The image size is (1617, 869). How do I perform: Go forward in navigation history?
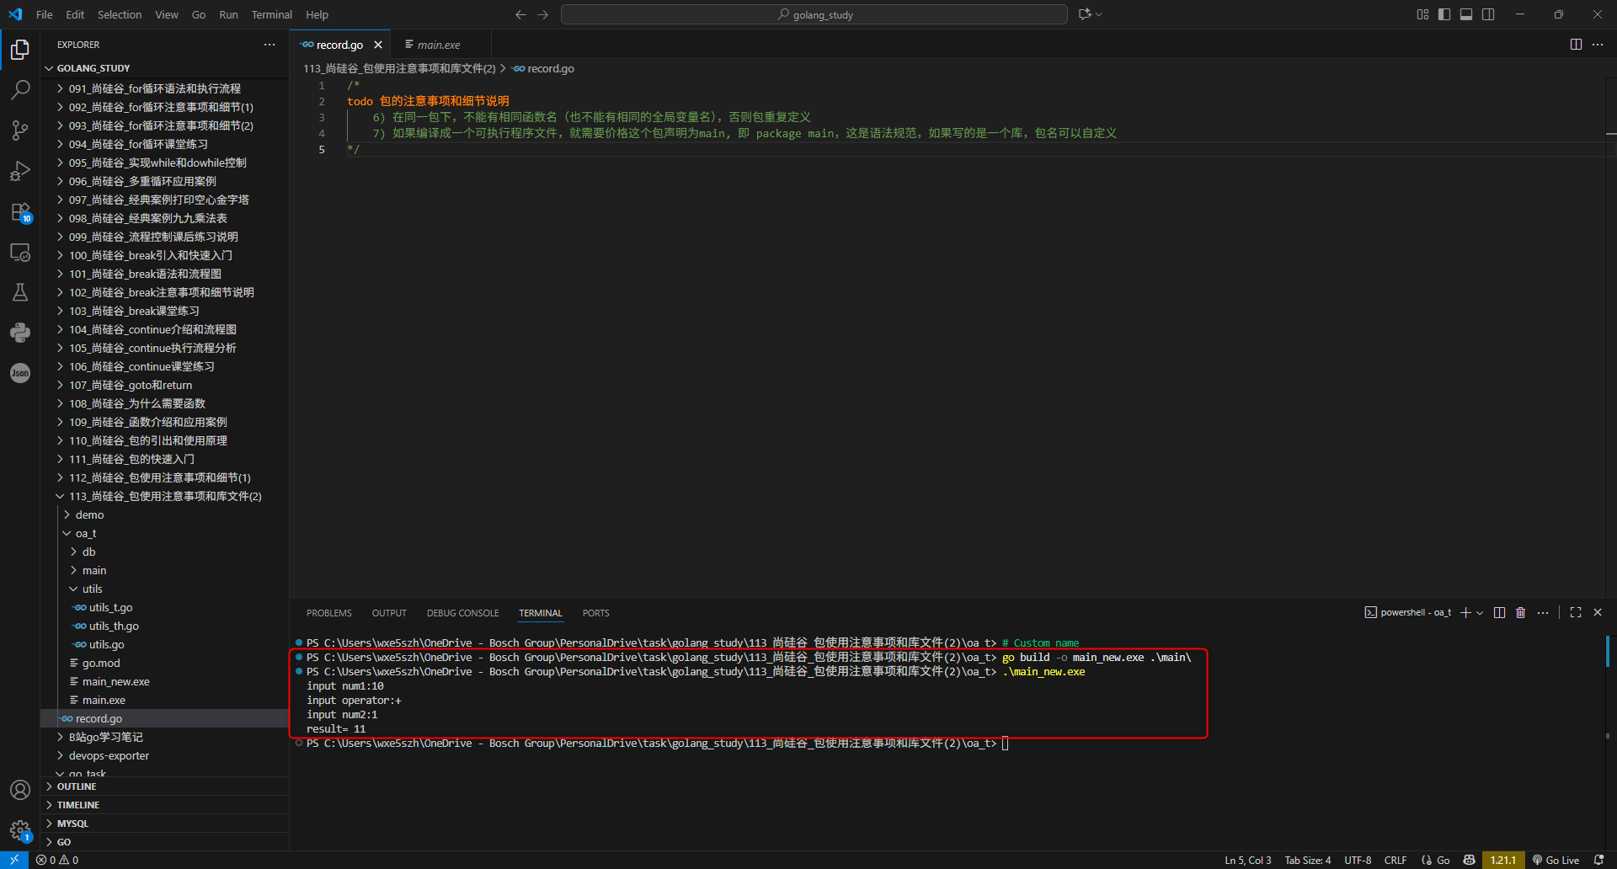tap(542, 14)
